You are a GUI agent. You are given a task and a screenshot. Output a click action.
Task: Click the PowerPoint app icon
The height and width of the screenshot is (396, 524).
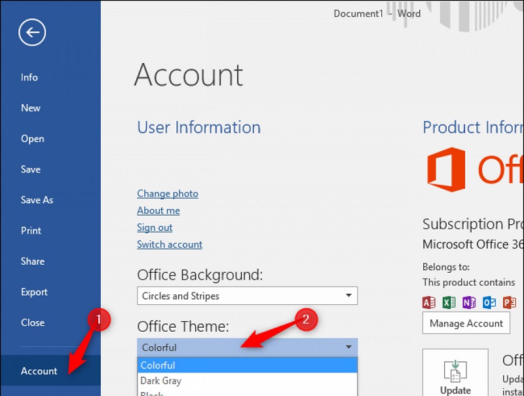tap(510, 302)
